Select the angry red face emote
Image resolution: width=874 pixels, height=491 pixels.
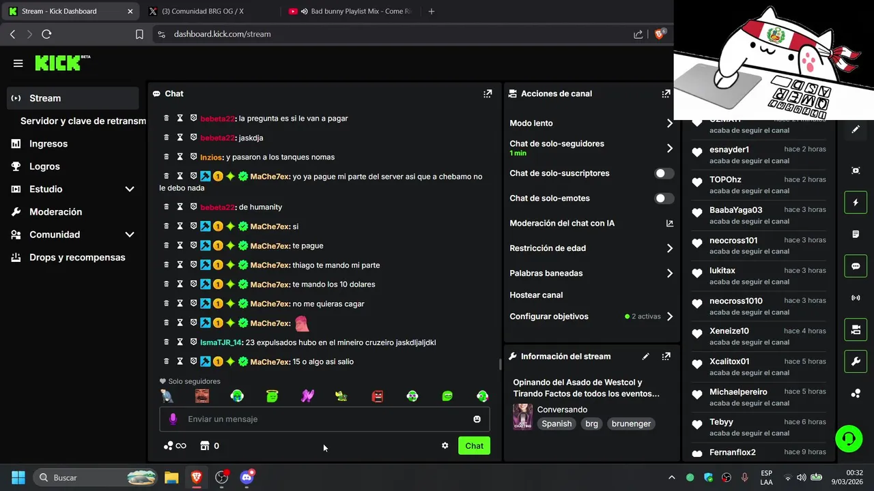click(378, 396)
